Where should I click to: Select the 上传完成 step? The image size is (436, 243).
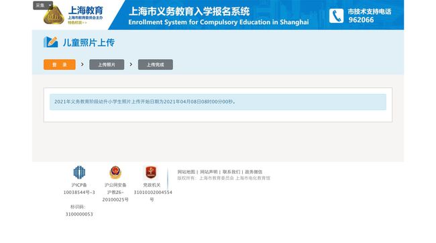[156, 64]
